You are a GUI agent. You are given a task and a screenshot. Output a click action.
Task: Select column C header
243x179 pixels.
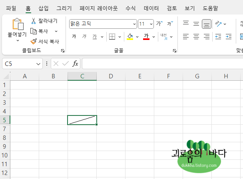[x=82, y=76]
